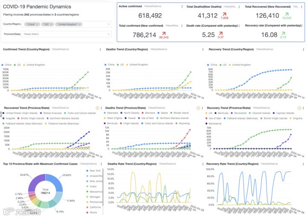Click the Active confirmed value 618,492

click(x=150, y=16)
